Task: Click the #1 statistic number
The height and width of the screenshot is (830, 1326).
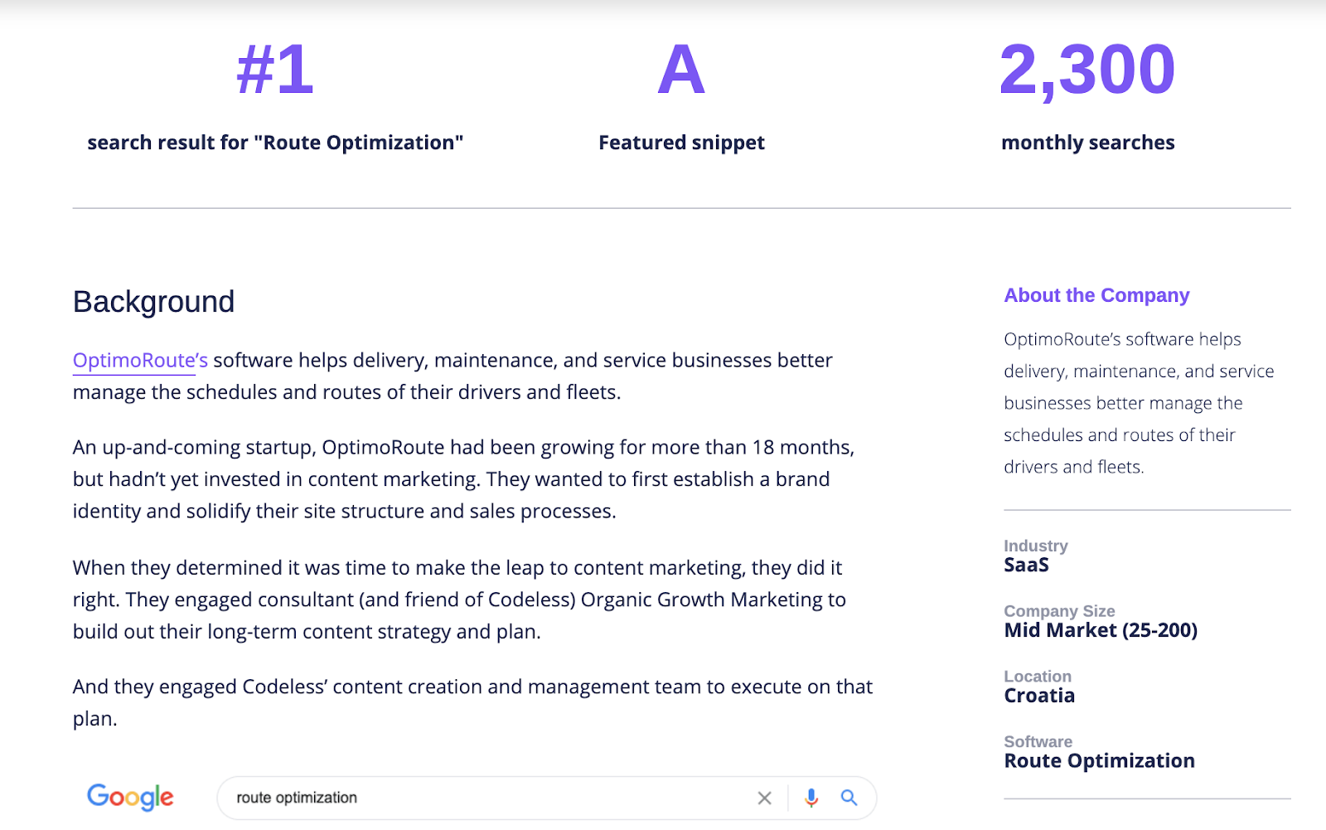Action: pyautogui.click(x=275, y=70)
